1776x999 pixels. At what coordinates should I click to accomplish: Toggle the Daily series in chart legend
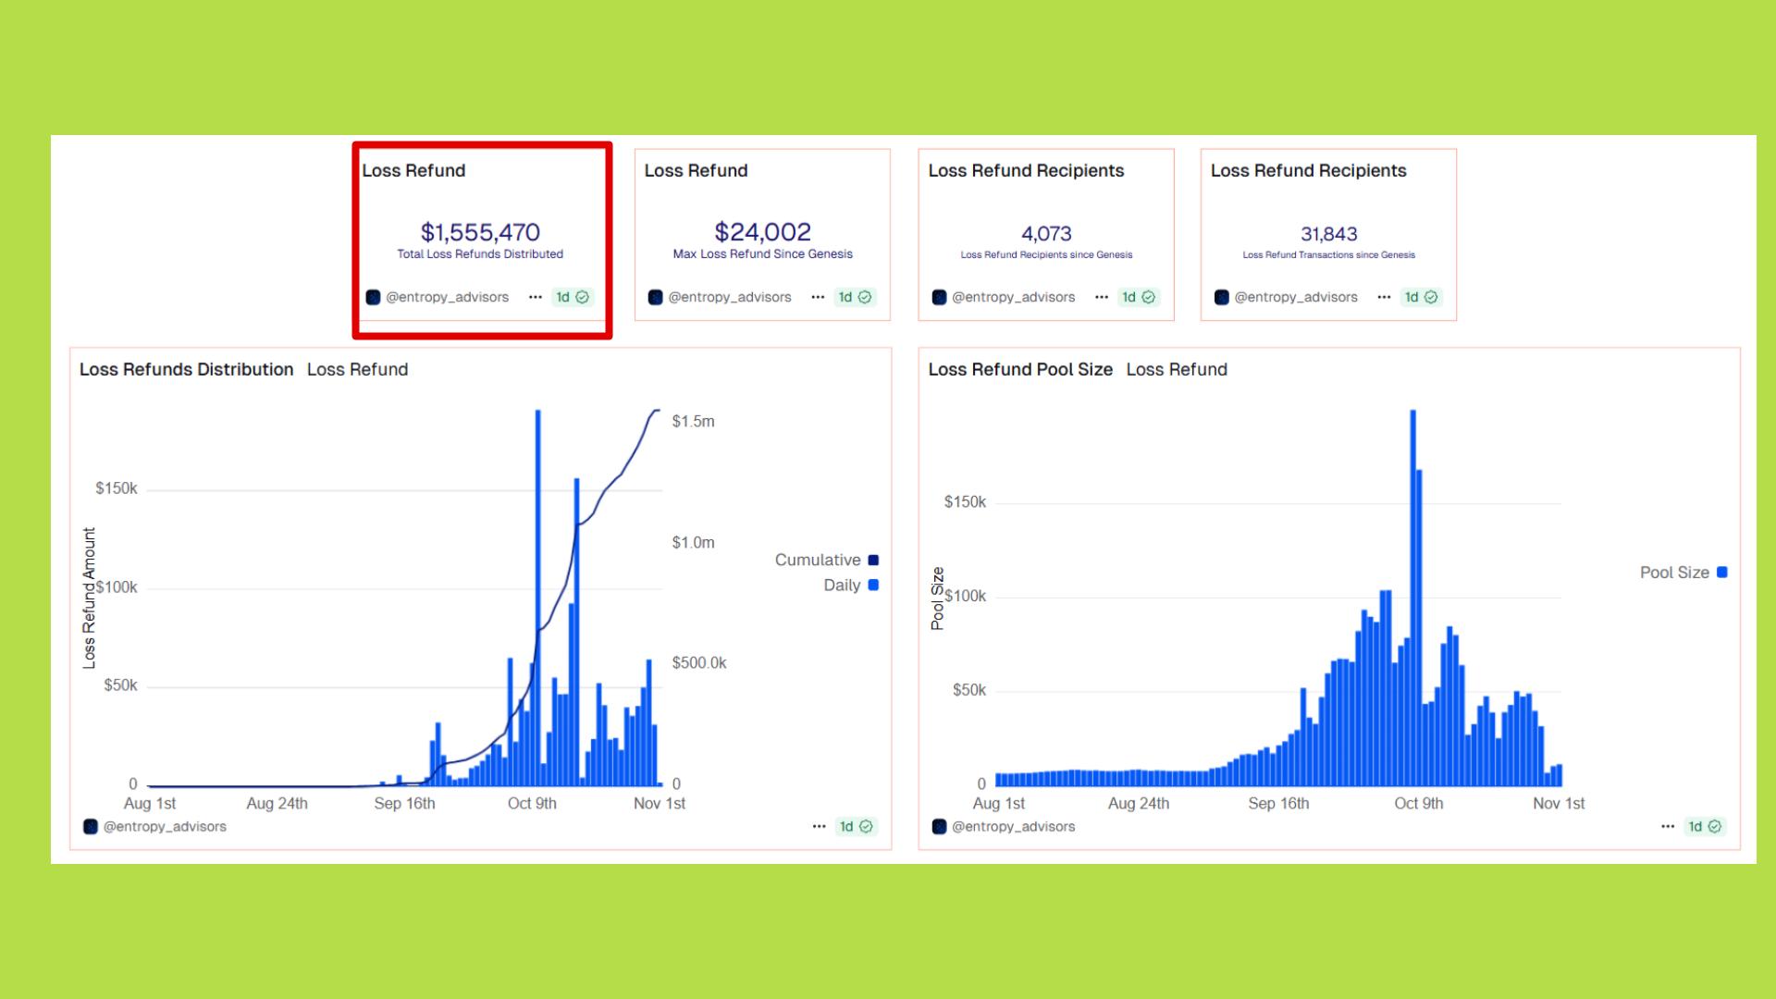tap(841, 585)
